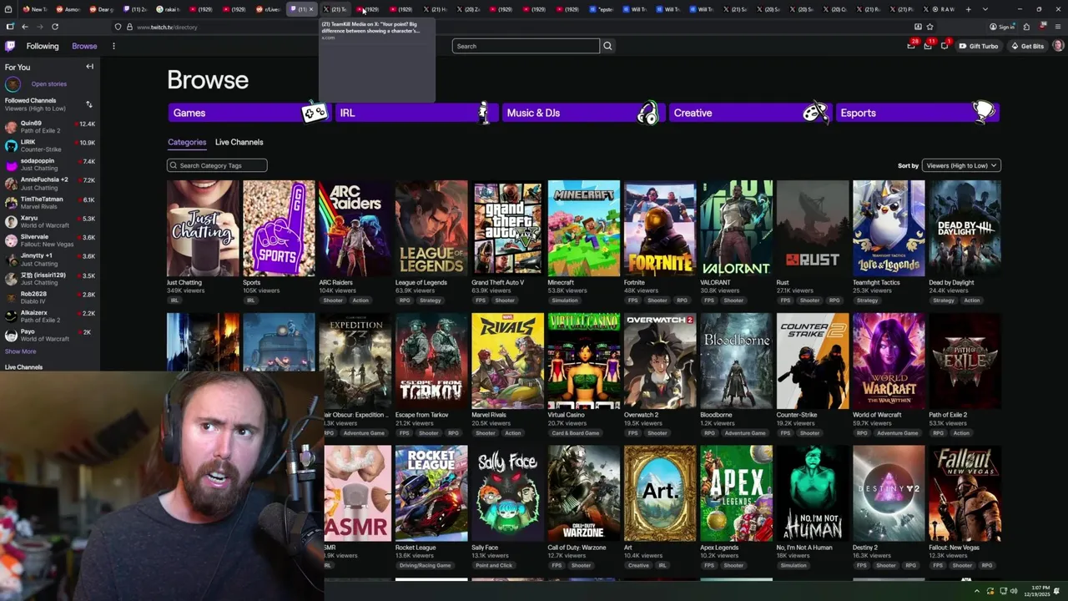Image resolution: width=1068 pixels, height=601 pixels.
Task: Open the Twitch home logo
Action: tap(10, 46)
